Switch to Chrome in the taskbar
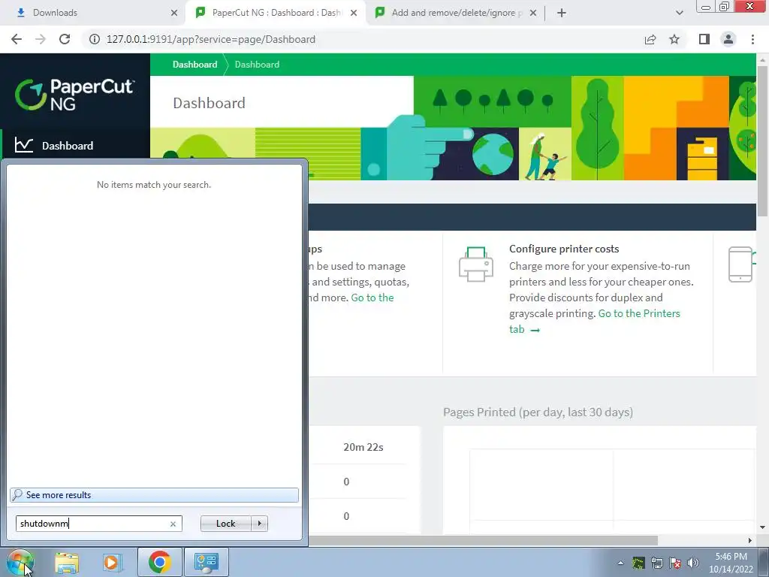 coord(159,562)
